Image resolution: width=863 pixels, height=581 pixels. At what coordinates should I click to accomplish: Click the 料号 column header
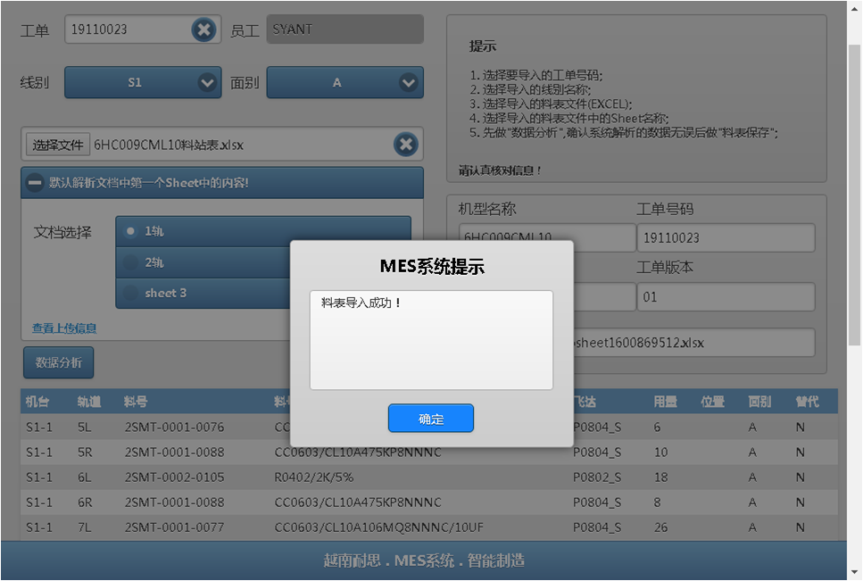(136, 402)
